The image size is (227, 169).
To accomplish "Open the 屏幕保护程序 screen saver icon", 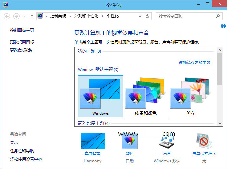I will 204,141.
